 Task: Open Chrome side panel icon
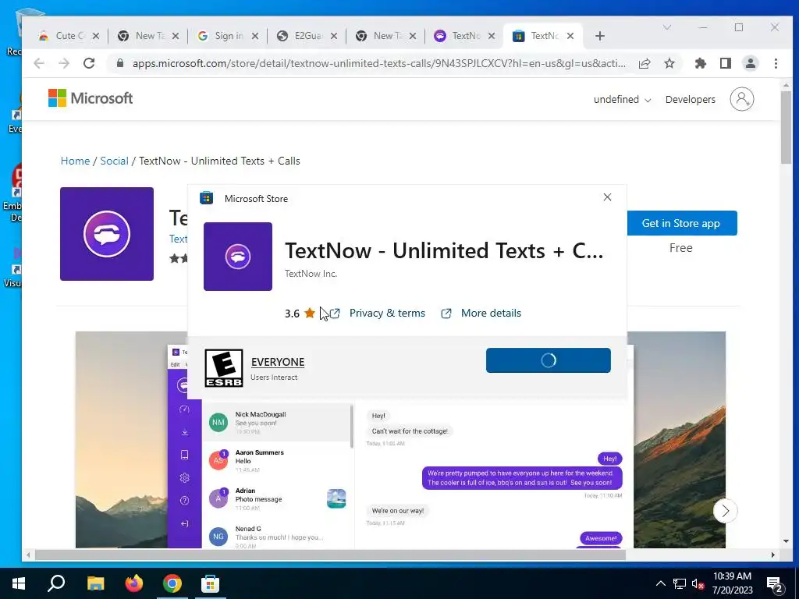[726, 63]
